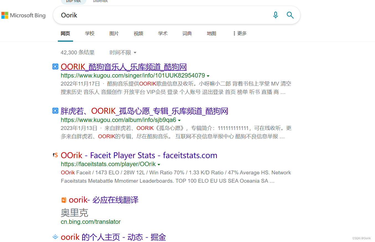Image resolution: width=375 pixels, height=242 pixels.
Task: Open the 时间不限 time filter dropdown
Action: click(x=123, y=52)
